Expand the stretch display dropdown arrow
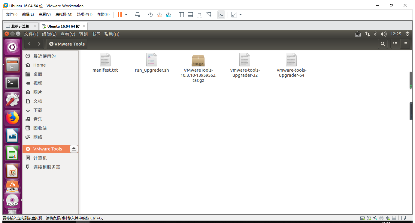This screenshot has height=223, width=415. click(241, 15)
